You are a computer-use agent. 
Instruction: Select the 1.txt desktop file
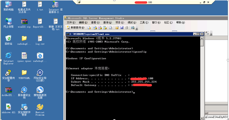click(40, 6)
